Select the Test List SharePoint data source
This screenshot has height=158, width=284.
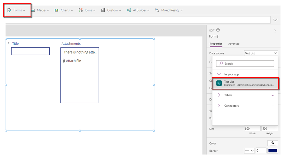[x=245, y=83]
